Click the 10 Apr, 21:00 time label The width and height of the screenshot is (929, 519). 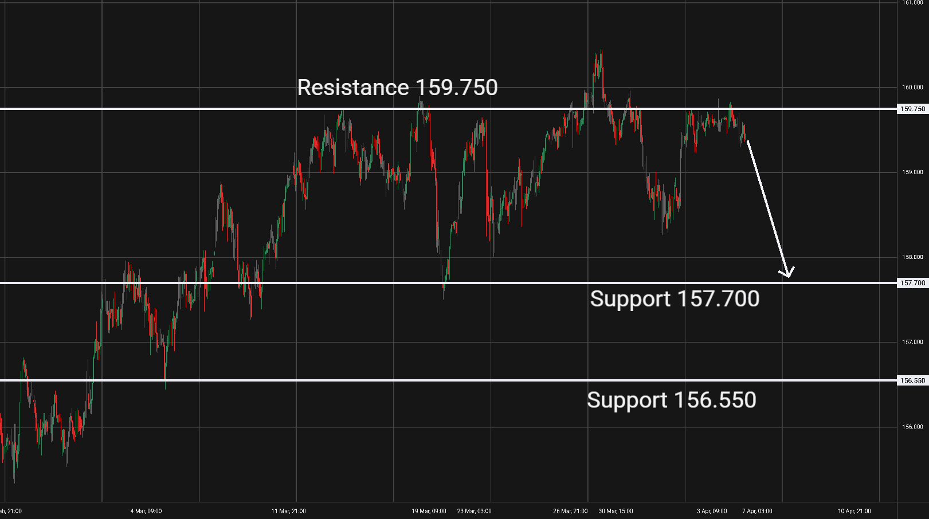click(x=854, y=511)
